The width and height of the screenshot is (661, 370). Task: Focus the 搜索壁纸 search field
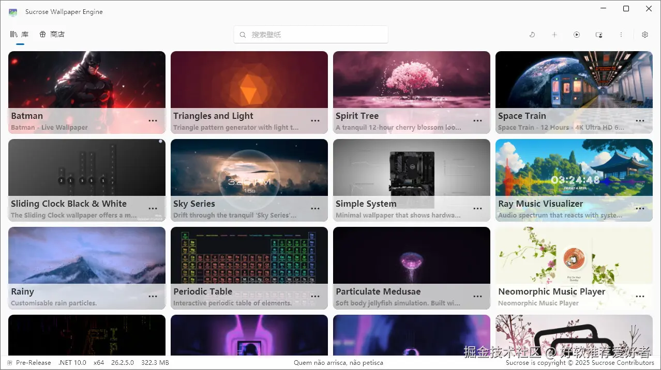coord(311,35)
